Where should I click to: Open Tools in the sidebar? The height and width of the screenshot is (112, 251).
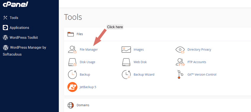point(14,18)
